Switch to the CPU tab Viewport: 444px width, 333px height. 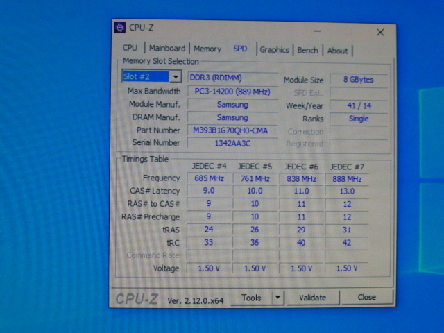[130, 49]
